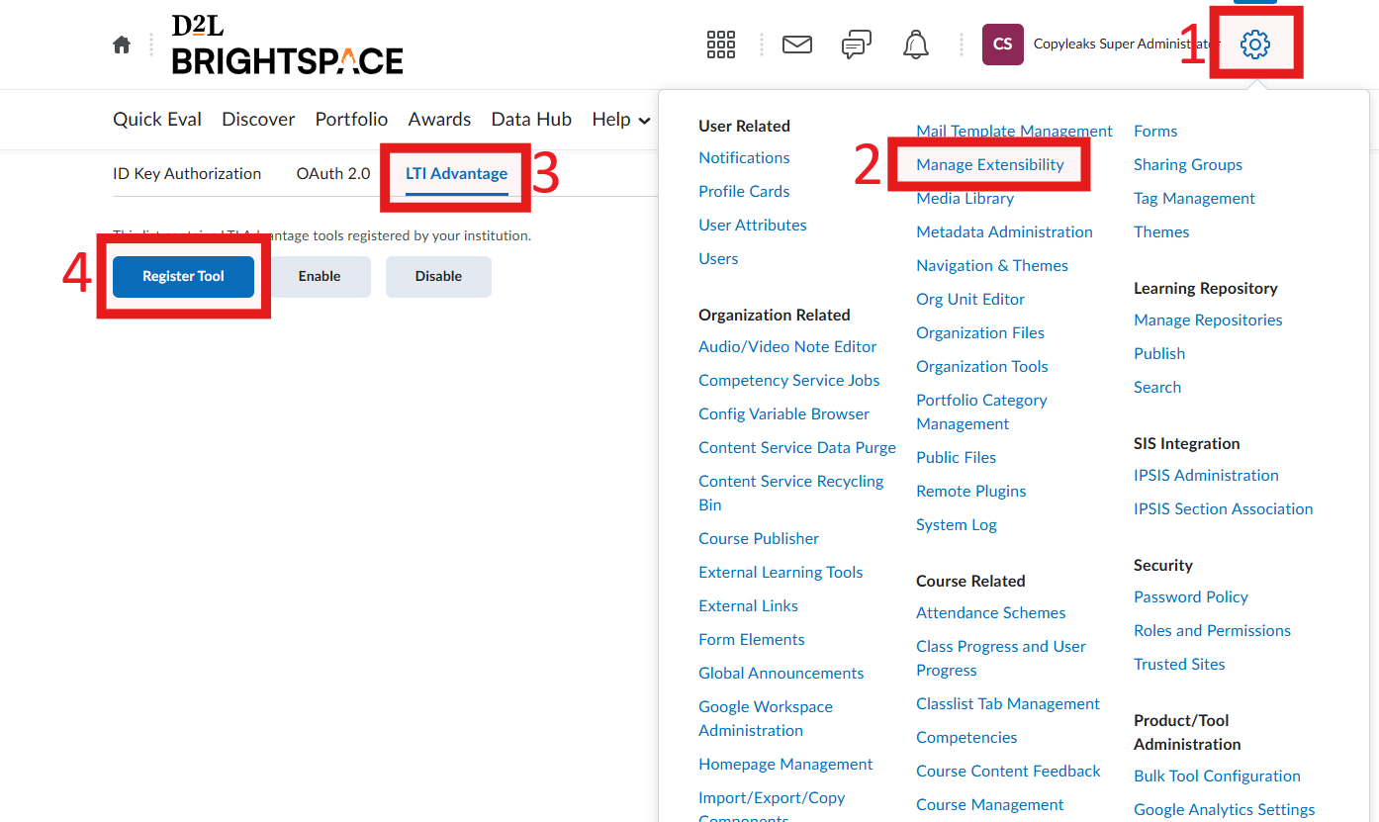Open Portfolio in navbar
This screenshot has height=822, width=1379.
coord(351,120)
